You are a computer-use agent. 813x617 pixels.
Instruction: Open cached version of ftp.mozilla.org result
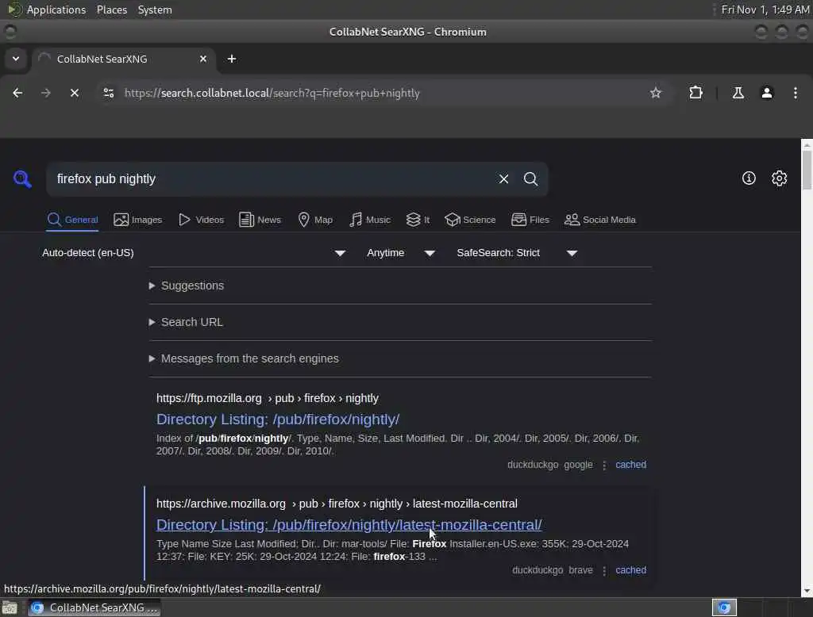tap(630, 465)
